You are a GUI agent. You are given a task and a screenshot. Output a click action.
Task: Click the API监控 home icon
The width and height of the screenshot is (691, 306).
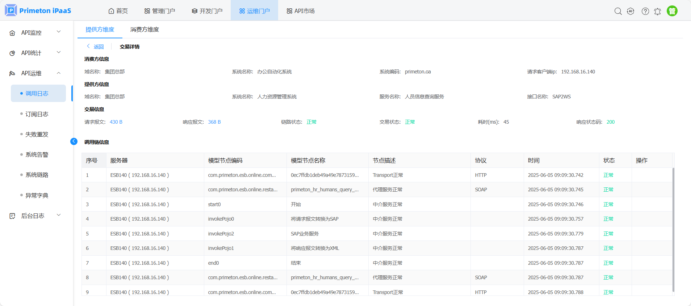tap(12, 33)
